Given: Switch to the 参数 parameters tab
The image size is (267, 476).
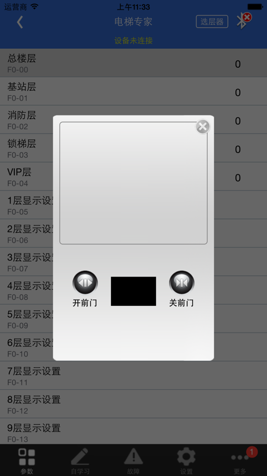Looking at the screenshot, I should (27, 461).
